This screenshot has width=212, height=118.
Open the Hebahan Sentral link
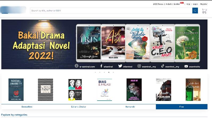173,4
